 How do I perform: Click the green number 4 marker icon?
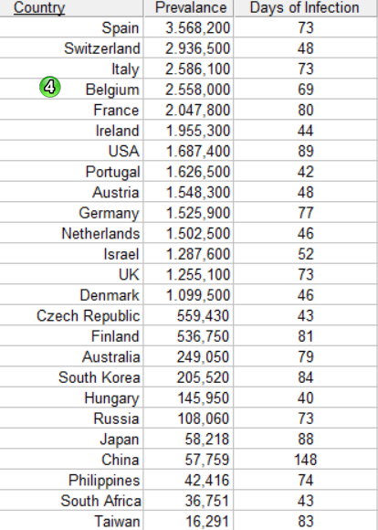49,87
